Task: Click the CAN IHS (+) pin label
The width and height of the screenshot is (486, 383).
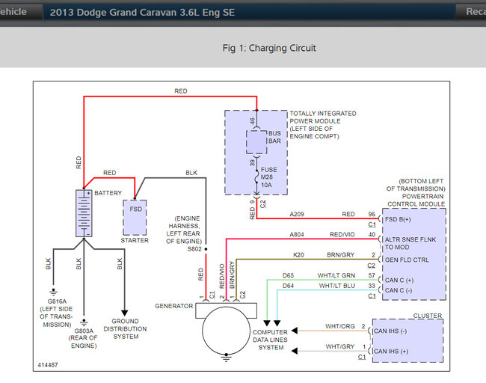Action: click(391, 352)
